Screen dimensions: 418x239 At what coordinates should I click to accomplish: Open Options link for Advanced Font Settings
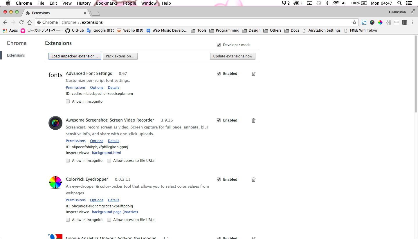[x=97, y=88]
